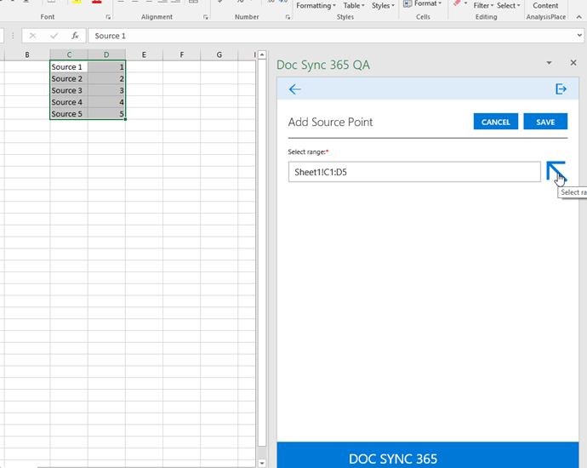
Task: Click cell containing Source 5
Action: coord(69,113)
